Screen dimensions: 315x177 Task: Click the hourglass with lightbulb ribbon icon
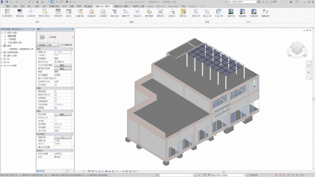[x=45, y=12]
